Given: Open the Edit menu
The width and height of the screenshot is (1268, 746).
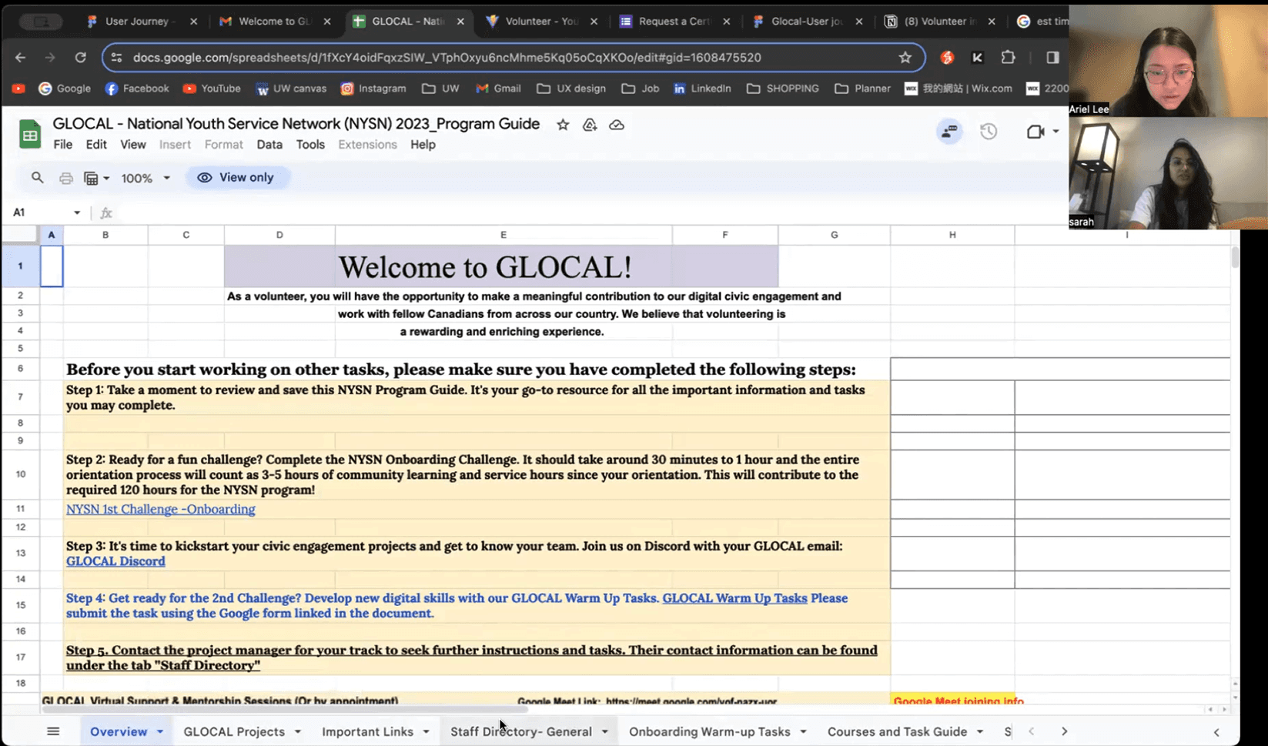Looking at the screenshot, I should [x=96, y=145].
